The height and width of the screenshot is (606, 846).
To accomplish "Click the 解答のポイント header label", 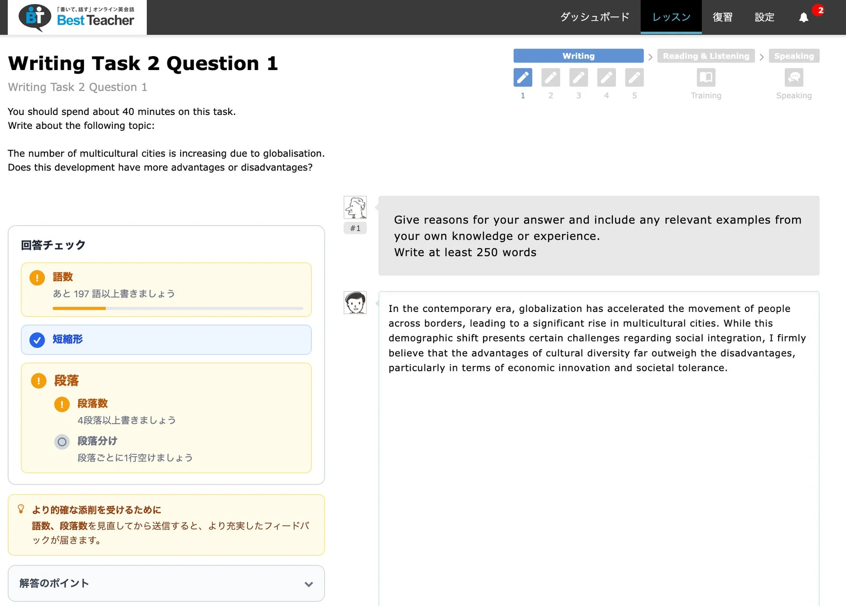I will pyautogui.click(x=54, y=583).
